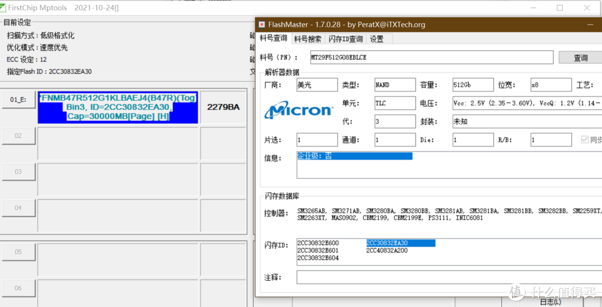Maximize the FirstChip Mptools window

tap(560, 8)
